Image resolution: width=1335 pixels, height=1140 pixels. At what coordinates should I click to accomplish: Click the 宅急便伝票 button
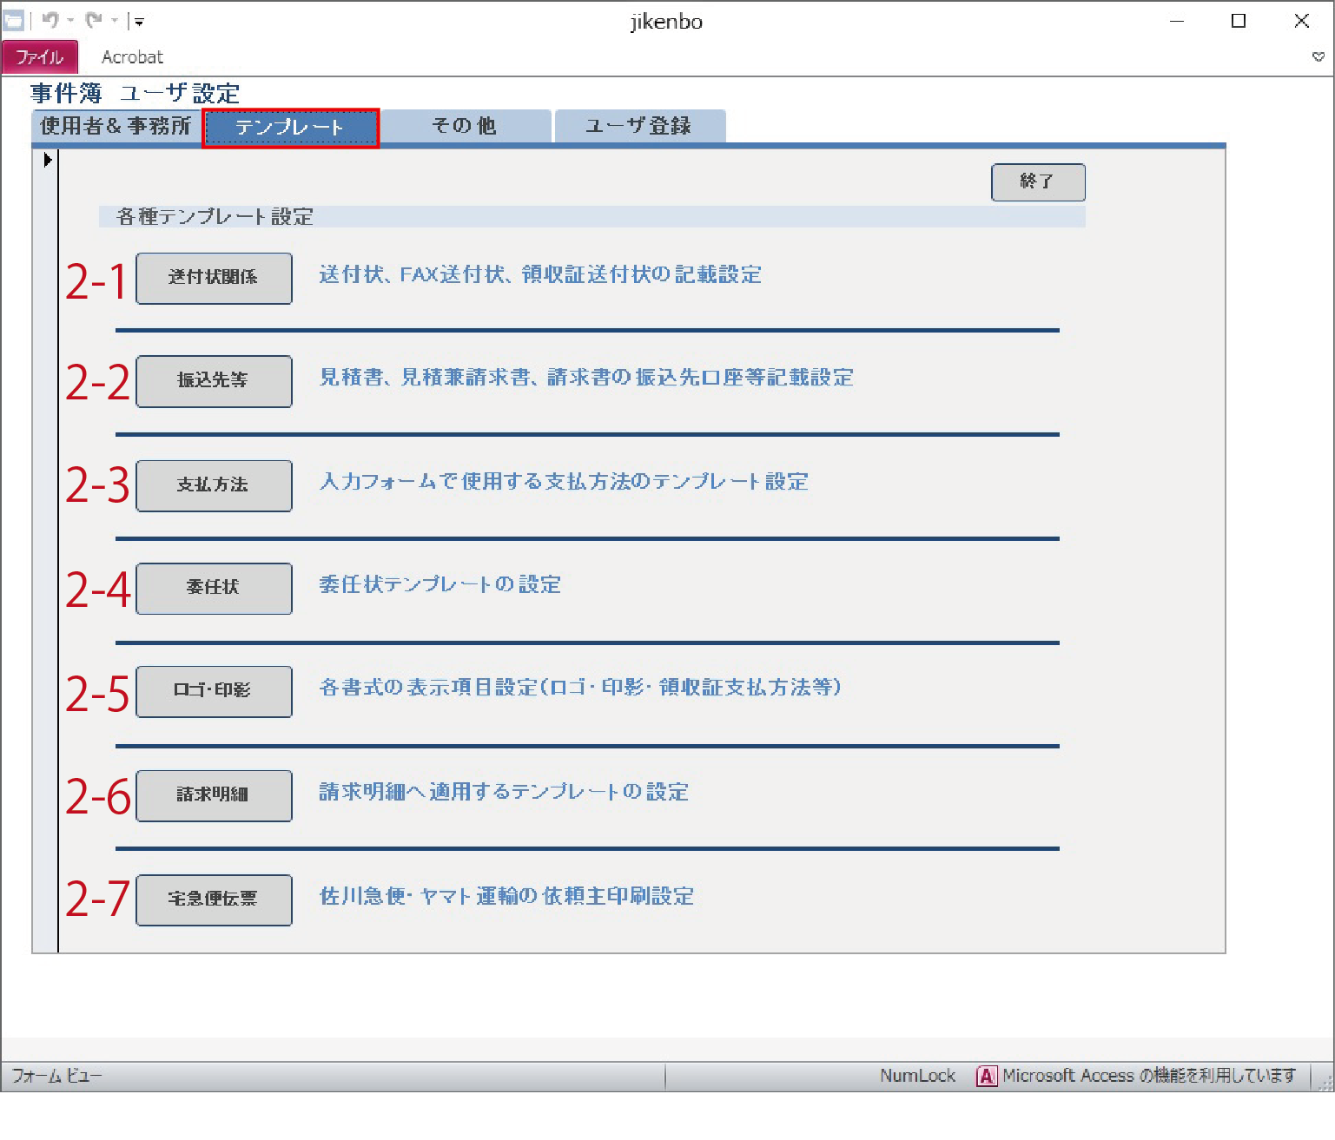click(214, 899)
